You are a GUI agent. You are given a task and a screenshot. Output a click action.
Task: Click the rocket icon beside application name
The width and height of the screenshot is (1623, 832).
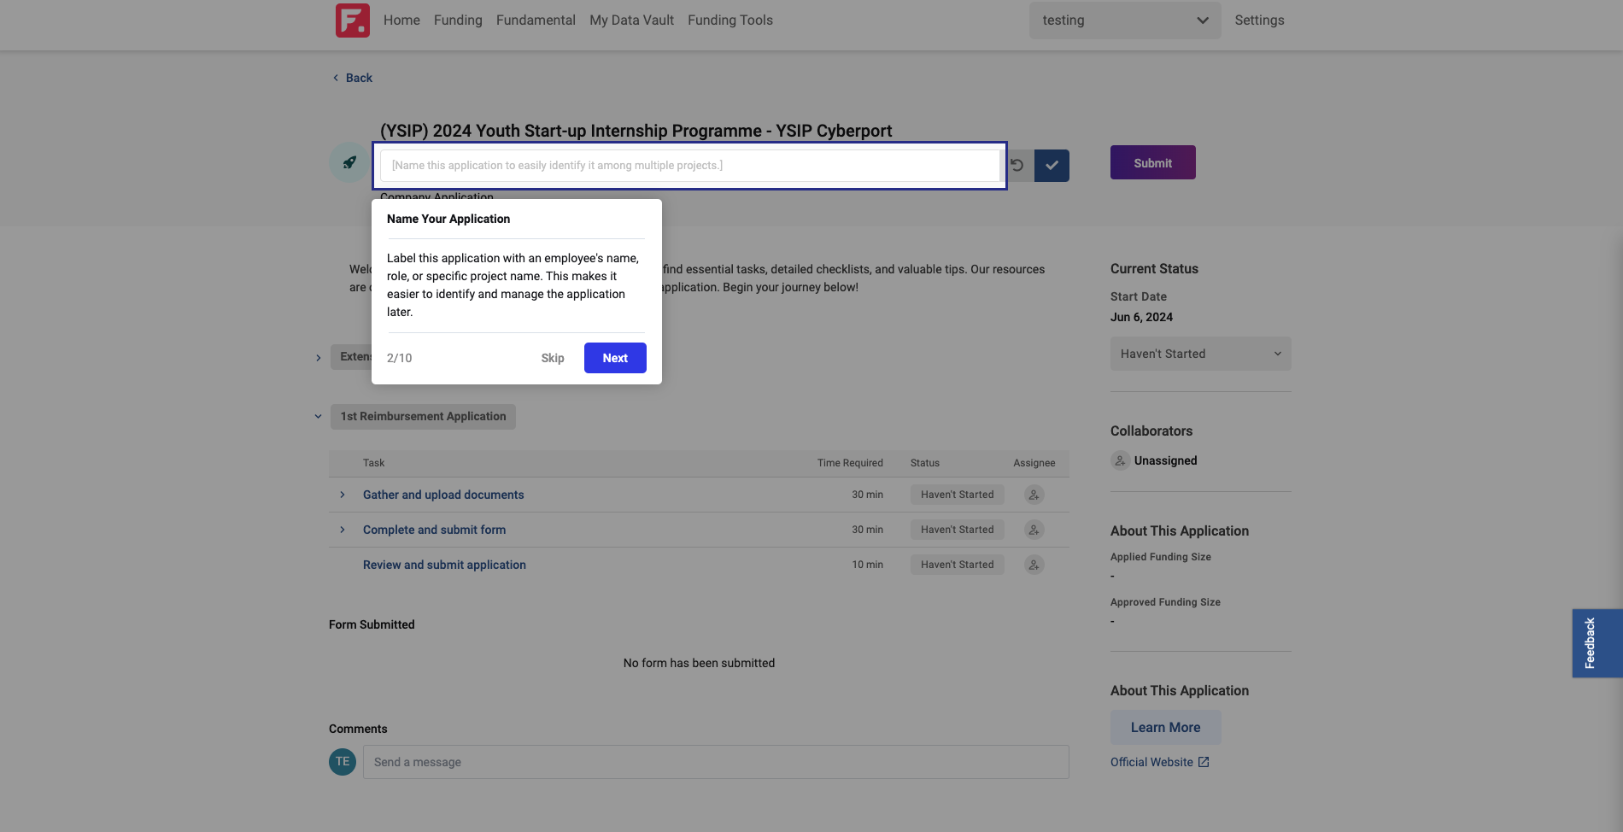point(349,162)
